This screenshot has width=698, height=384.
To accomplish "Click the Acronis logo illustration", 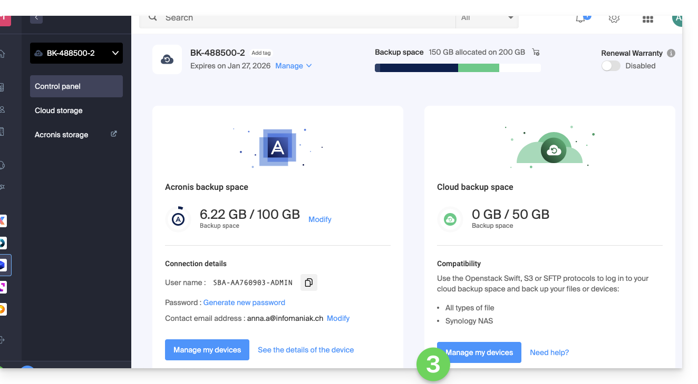I will point(277,148).
